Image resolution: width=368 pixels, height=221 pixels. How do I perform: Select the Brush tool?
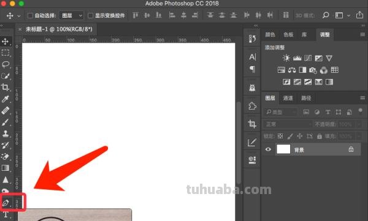[5, 122]
